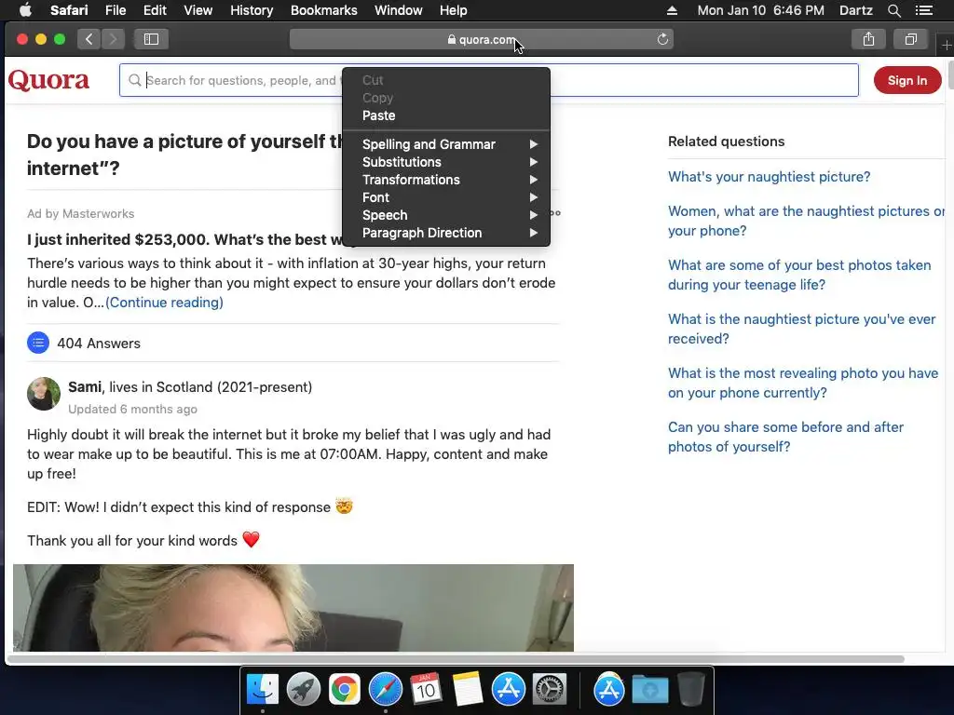Image resolution: width=954 pixels, height=715 pixels.
Task: Expand Spelling and Grammar submenu
Action: pos(446,144)
